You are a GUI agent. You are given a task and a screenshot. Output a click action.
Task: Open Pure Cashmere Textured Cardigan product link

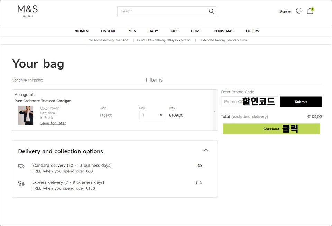[x=43, y=101]
